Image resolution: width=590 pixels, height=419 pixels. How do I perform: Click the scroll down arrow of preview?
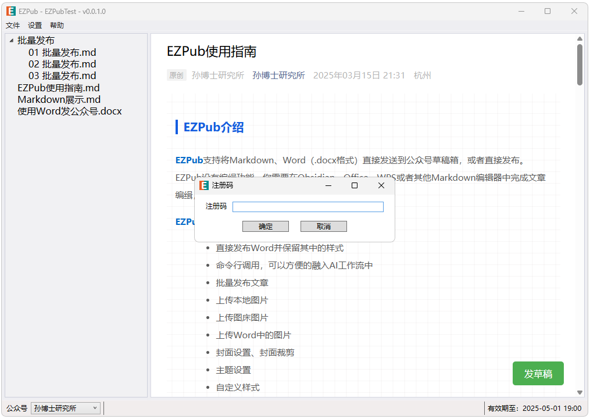580,393
